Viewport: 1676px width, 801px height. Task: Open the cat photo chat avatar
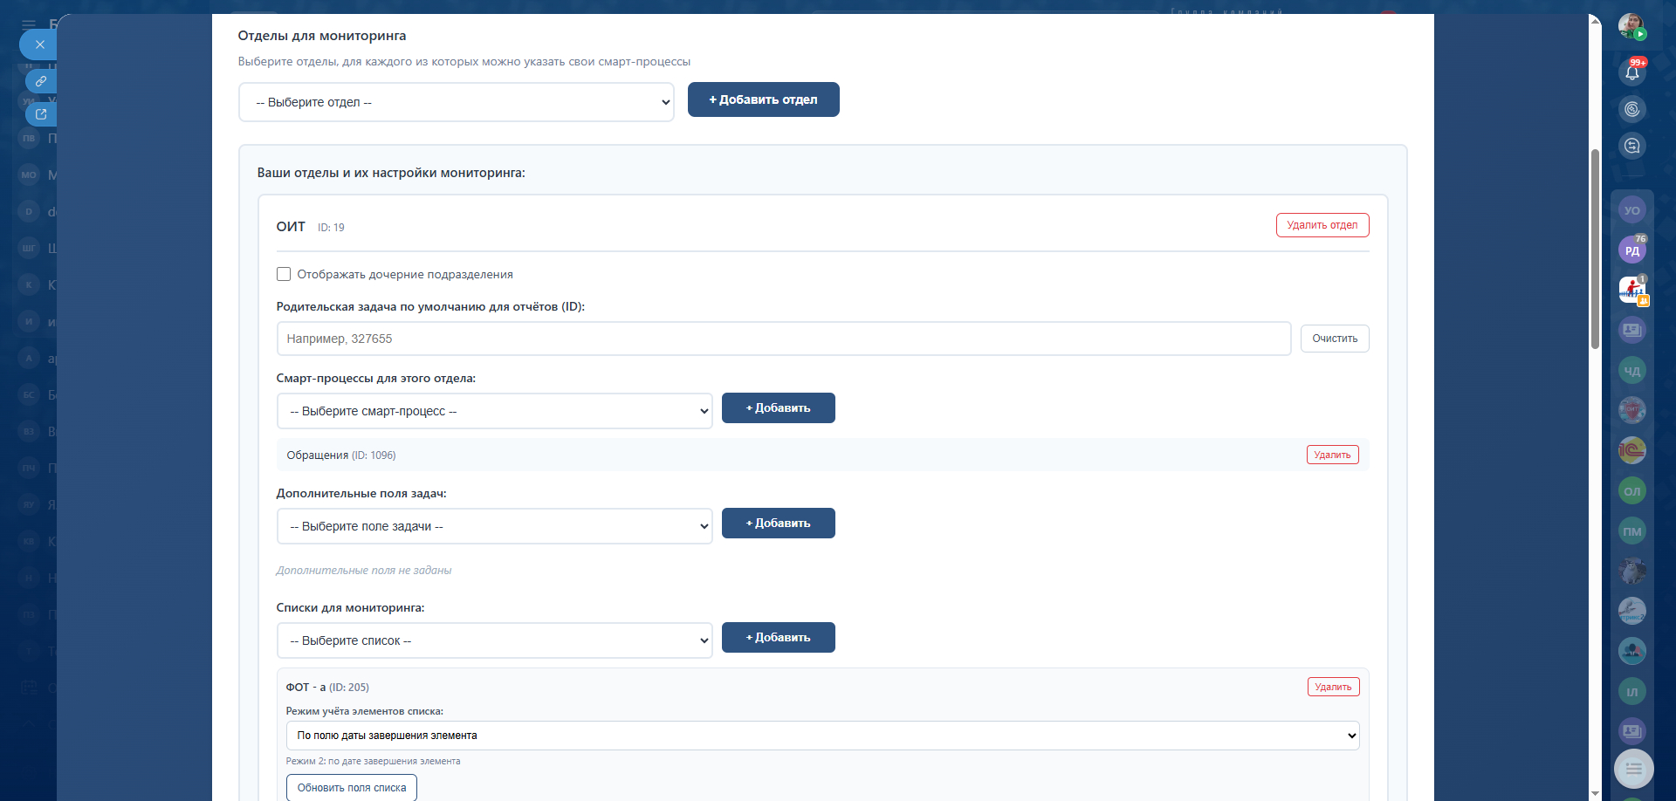[x=1632, y=572]
